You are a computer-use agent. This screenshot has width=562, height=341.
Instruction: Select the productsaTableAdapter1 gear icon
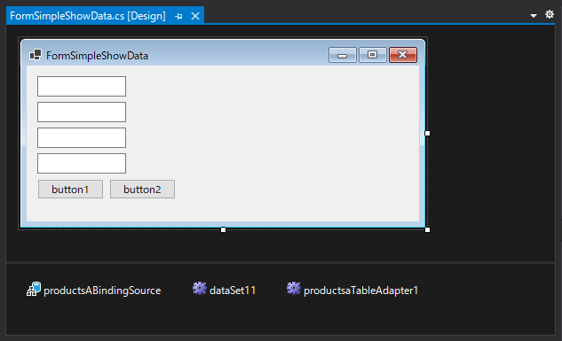(294, 289)
